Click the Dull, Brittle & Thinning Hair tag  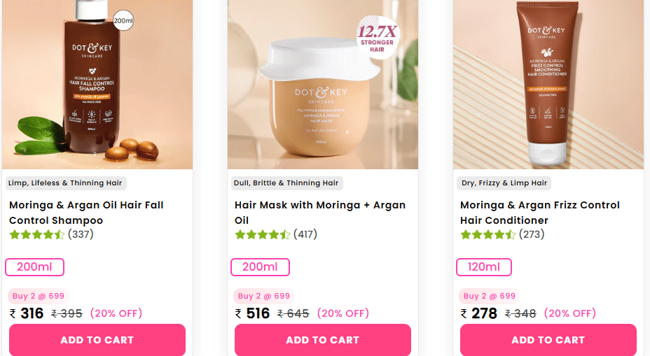point(286,183)
